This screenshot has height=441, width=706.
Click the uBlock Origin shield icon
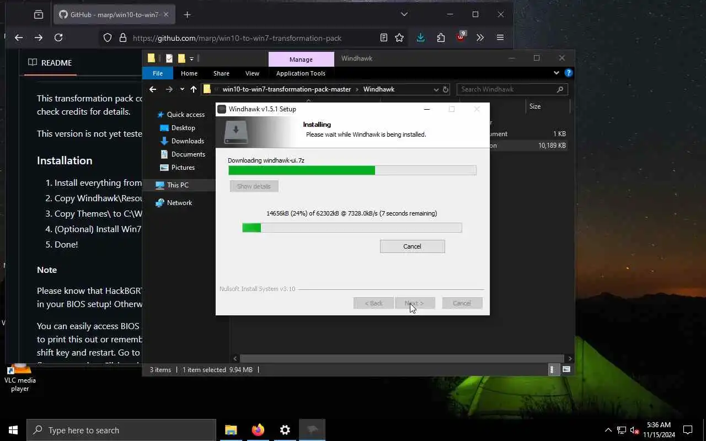[x=461, y=37]
